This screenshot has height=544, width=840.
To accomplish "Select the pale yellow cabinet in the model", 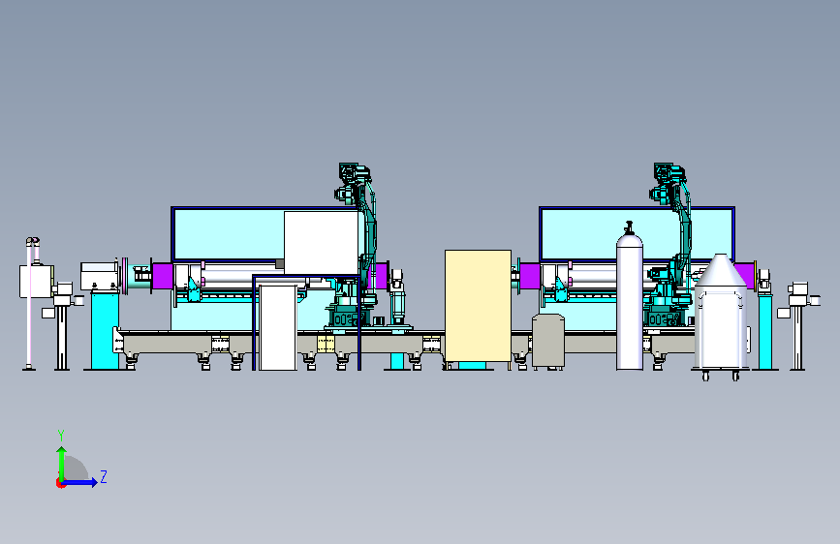I will coord(478,306).
